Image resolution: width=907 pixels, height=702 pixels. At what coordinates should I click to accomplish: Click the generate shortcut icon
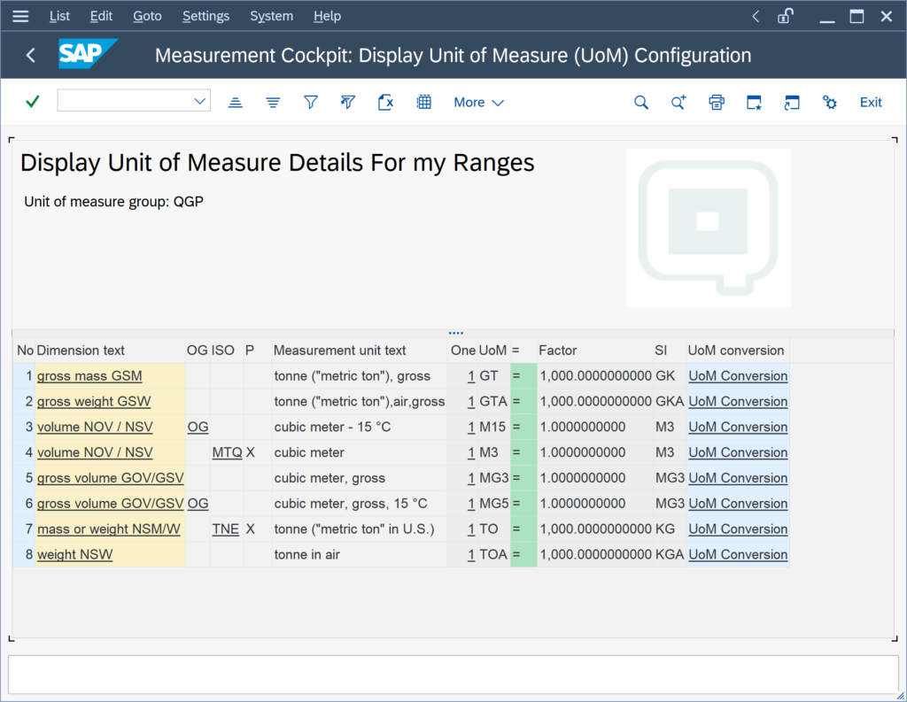[x=791, y=103]
